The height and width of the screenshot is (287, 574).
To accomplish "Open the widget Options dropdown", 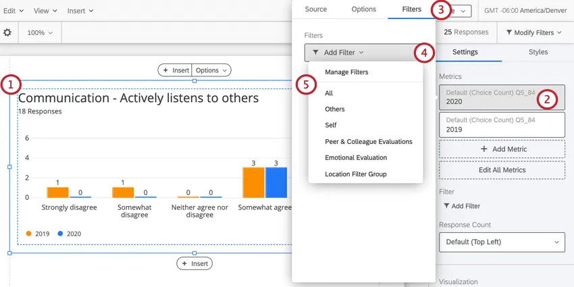I will click(x=211, y=70).
